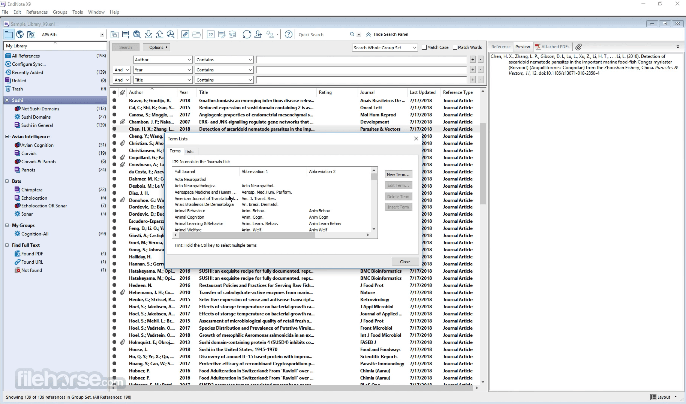The width and height of the screenshot is (686, 404).
Task: Enable the Match Case checkbox
Action: 425,47
